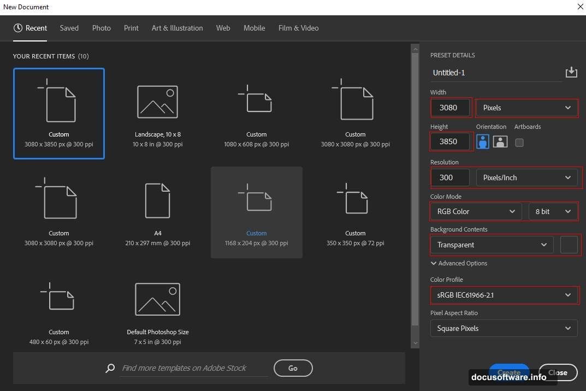Open the Width units dropdown showing Pixels
Screen dimensions: 586x391
point(526,108)
